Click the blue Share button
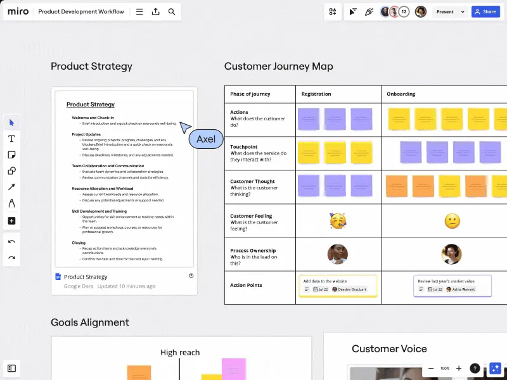This screenshot has height=380, width=507. click(485, 11)
